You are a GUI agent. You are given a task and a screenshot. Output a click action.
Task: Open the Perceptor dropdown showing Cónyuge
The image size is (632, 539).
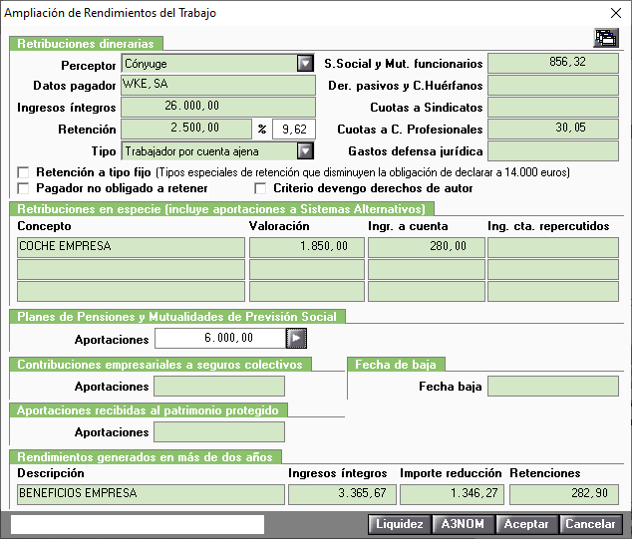click(x=305, y=63)
